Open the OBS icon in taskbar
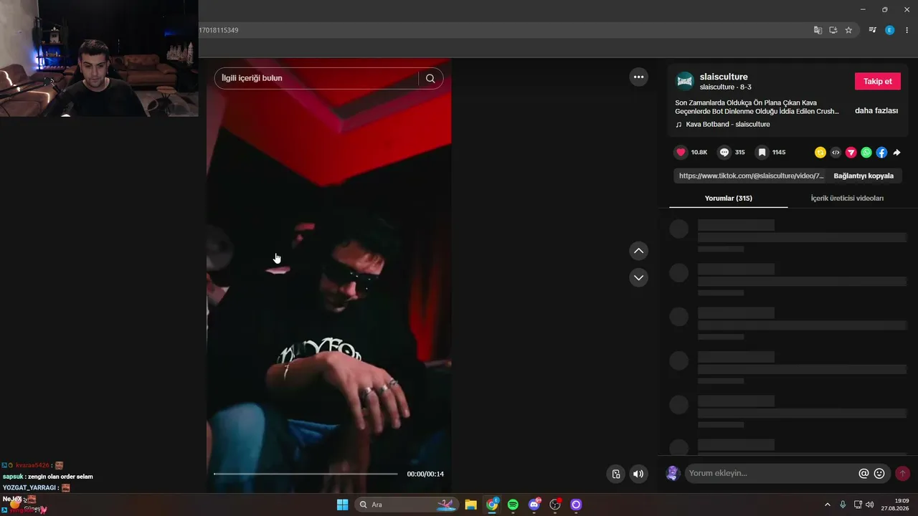Viewport: 918px width, 516px height. pos(554,505)
